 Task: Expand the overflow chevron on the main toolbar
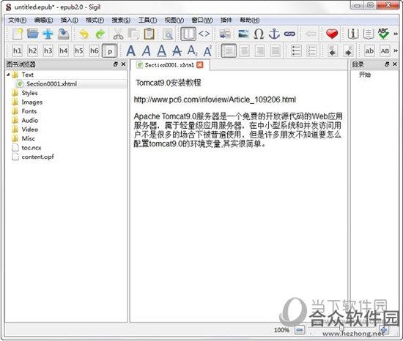[x=396, y=34]
